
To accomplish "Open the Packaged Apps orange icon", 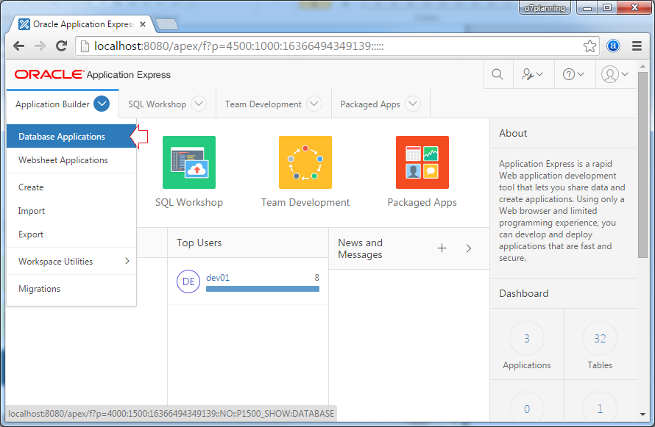I will point(422,162).
